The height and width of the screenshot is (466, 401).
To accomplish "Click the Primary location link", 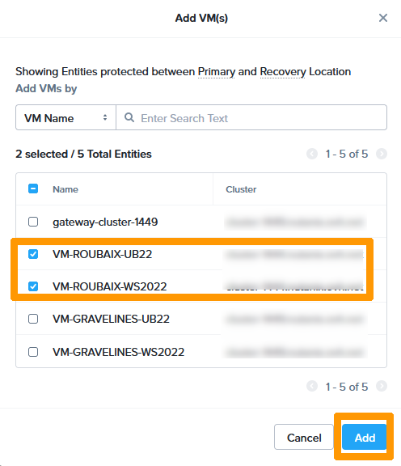I will (x=216, y=72).
